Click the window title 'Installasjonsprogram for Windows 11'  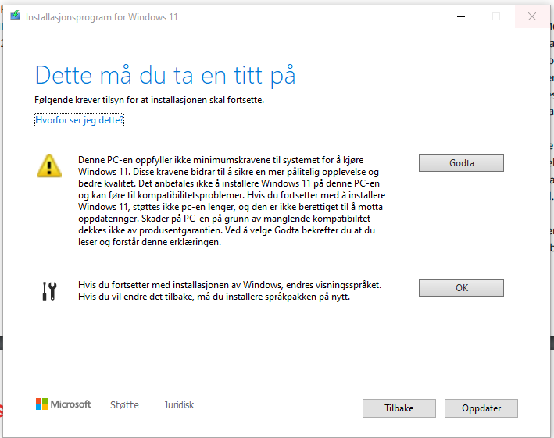[x=102, y=17]
